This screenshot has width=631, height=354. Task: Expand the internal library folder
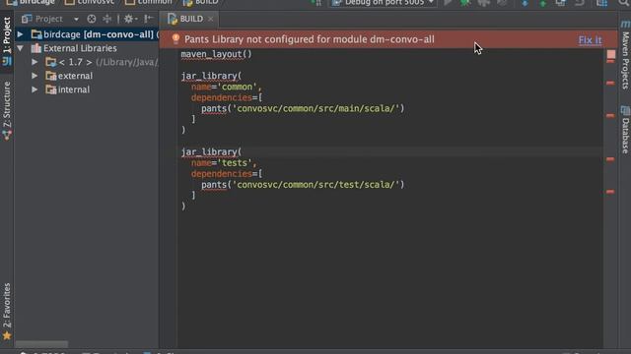(35, 89)
